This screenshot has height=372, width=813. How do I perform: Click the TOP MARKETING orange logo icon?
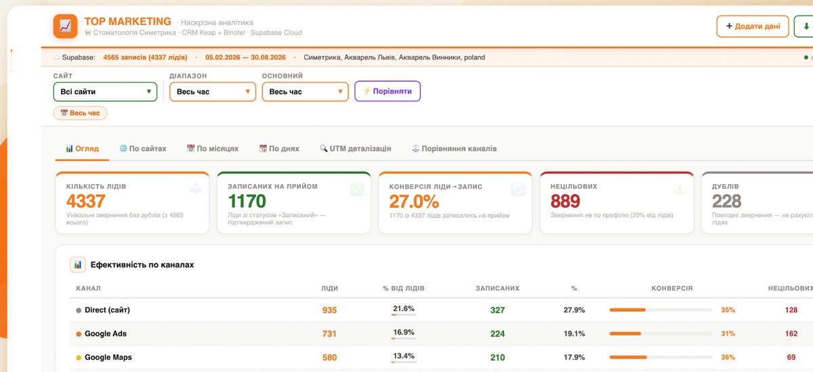click(x=66, y=26)
